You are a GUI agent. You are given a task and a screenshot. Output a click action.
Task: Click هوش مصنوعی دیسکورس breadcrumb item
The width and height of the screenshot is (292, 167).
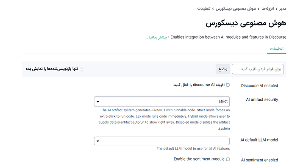click(236, 8)
